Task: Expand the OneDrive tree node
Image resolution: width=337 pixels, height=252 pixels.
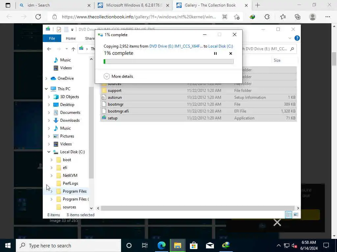Action: pos(46,78)
